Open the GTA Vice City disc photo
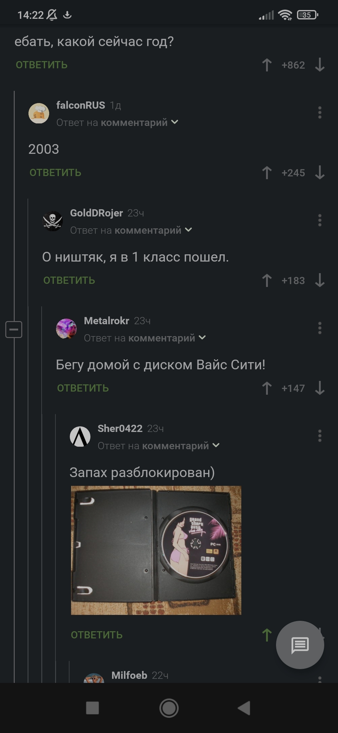Screen dimensions: 338x733 tap(156, 550)
